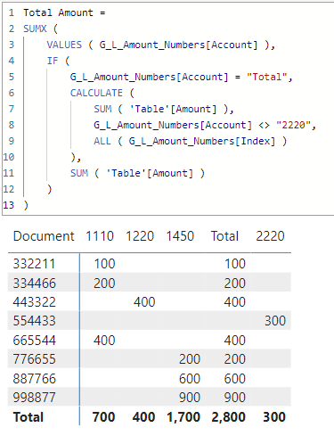Select document row 554433
334x444 pixels.
(x=34, y=321)
